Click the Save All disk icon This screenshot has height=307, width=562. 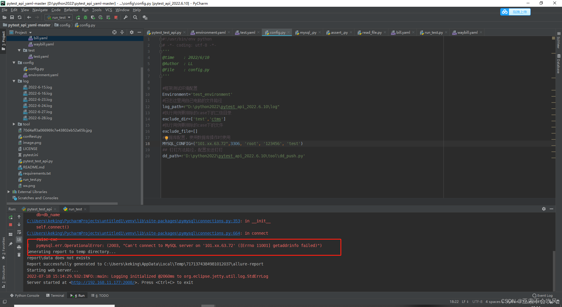[12, 18]
